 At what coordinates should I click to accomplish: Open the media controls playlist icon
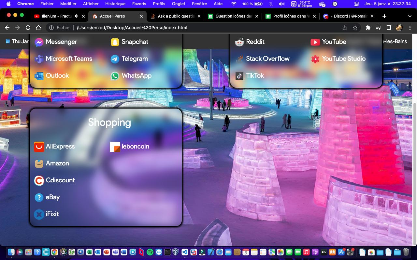point(378,28)
